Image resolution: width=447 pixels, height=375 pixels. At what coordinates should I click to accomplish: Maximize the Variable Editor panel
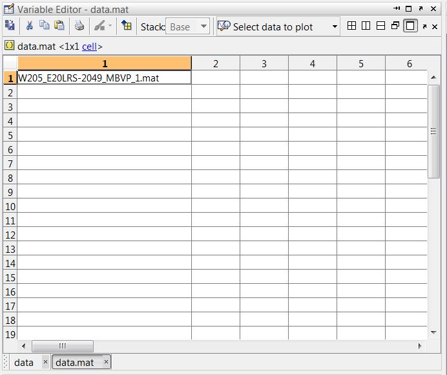[408, 9]
